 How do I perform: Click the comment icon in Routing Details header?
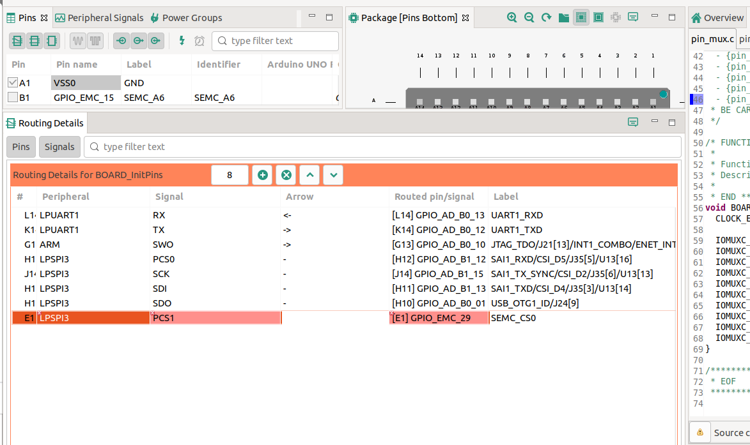pos(633,122)
